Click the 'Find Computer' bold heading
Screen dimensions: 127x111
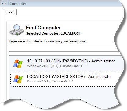(x=43, y=28)
